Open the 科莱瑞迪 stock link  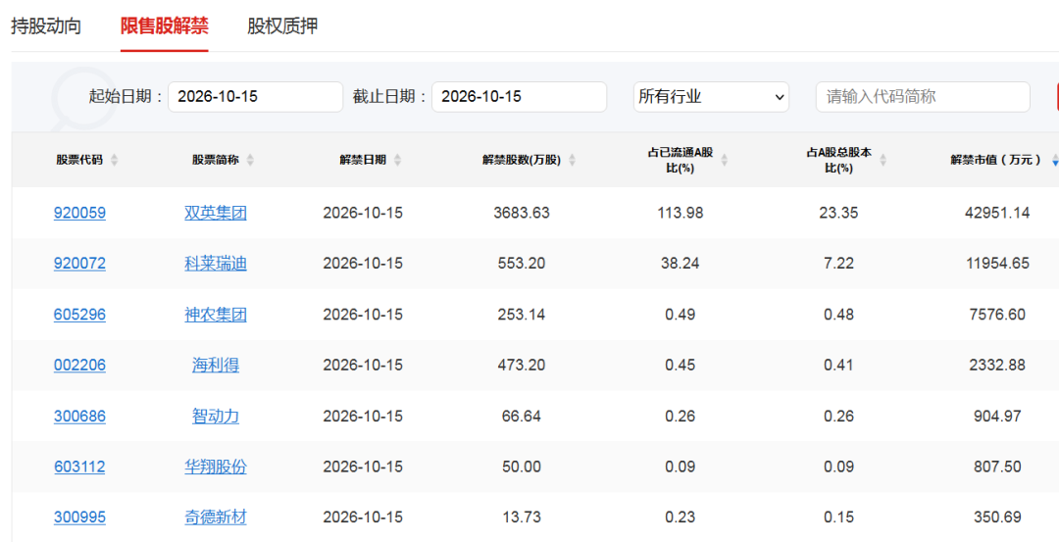click(216, 264)
